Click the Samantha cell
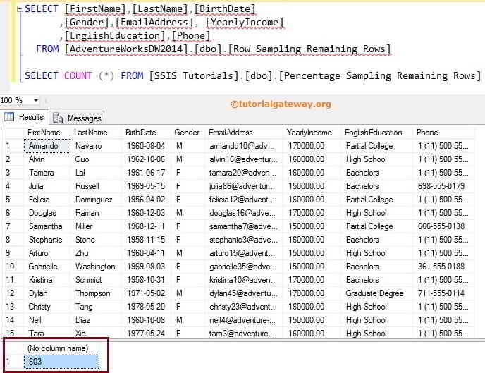Image resolution: width=485 pixels, height=373 pixels. [47, 226]
